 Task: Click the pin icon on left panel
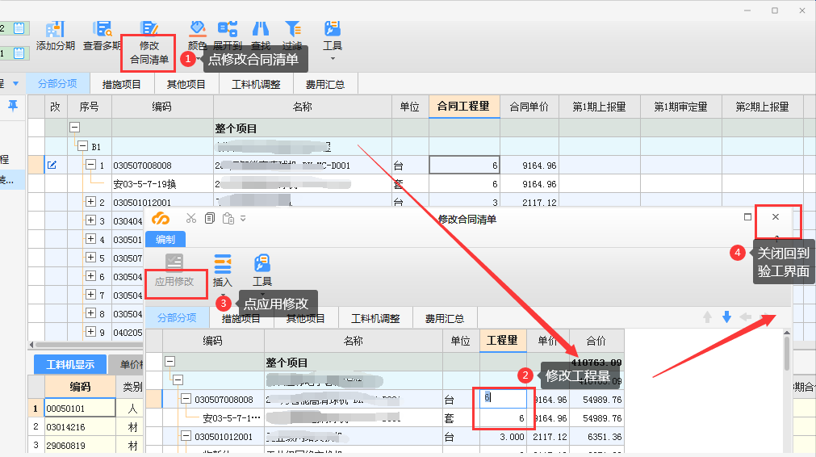(x=12, y=107)
